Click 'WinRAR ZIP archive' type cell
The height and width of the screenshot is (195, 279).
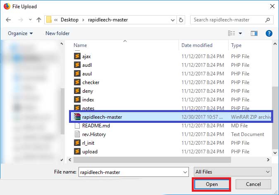tap(251, 117)
